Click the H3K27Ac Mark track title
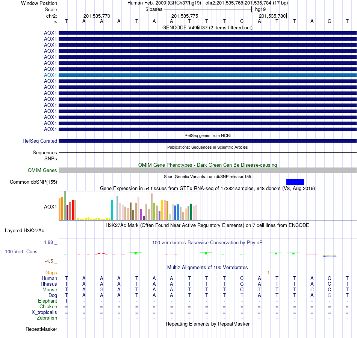357x338 pixels. [x=207, y=225]
